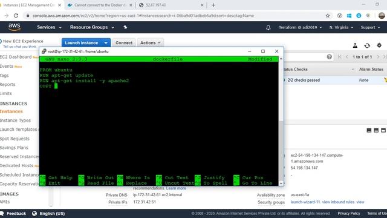The image size is (387, 218).
Task: Click the Launch Instance button
Action: [82, 43]
